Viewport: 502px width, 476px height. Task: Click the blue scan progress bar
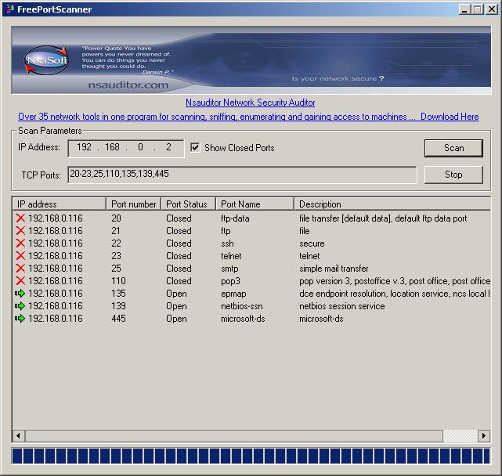click(x=251, y=456)
